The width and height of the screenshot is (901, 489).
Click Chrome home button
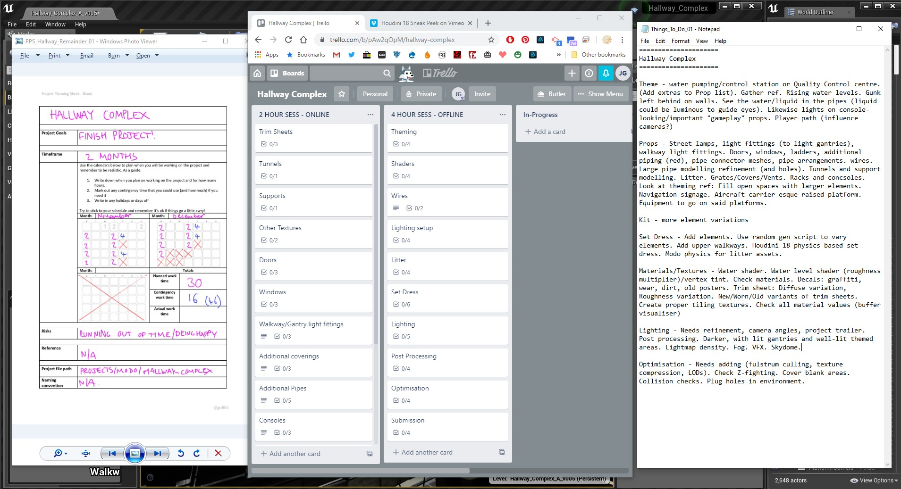[x=303, y=40]
